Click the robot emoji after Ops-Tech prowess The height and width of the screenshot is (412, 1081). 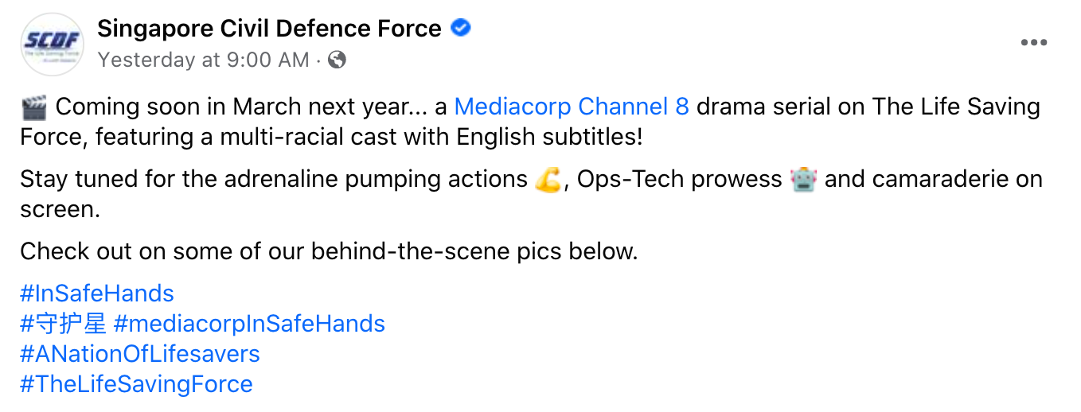click(803, 180)
